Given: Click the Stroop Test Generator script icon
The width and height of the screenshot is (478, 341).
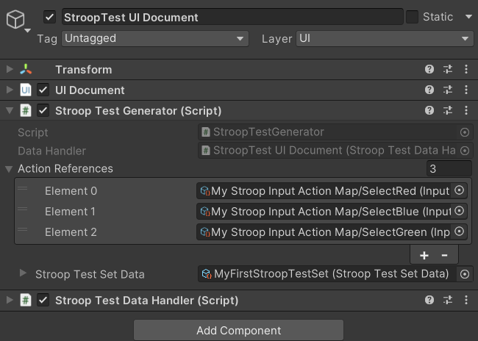Looking at the screenshot, I should click(26, 110).
